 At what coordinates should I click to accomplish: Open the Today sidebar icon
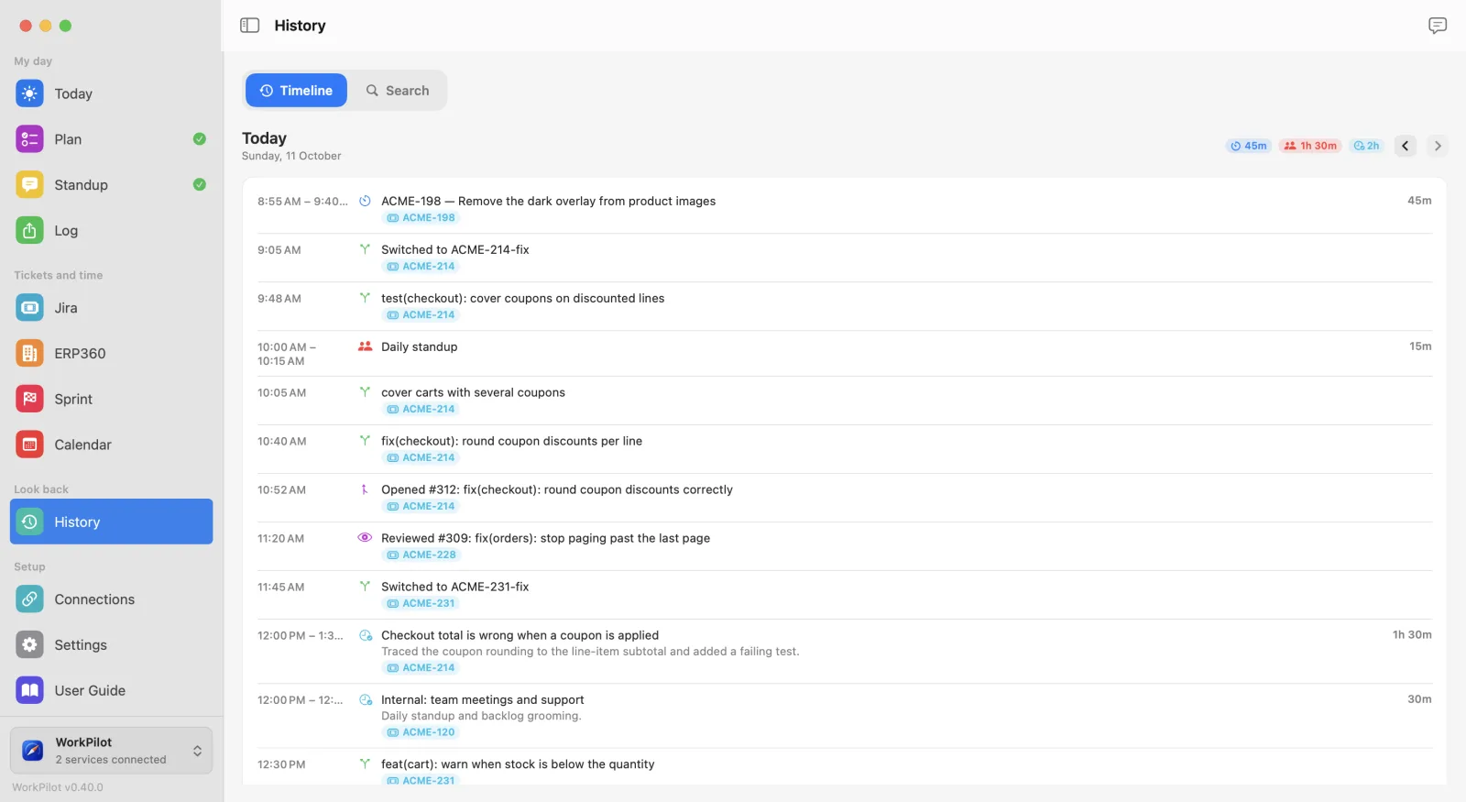(29, 93)
